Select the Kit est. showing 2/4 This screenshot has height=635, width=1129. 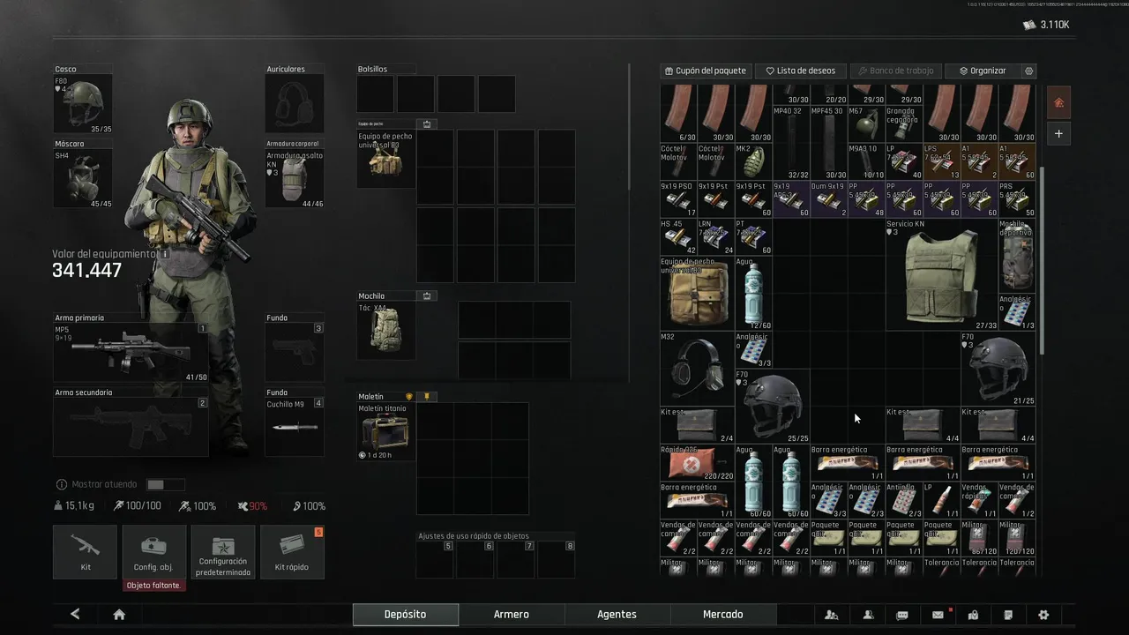pyautogui.click(x=697, y=424)
